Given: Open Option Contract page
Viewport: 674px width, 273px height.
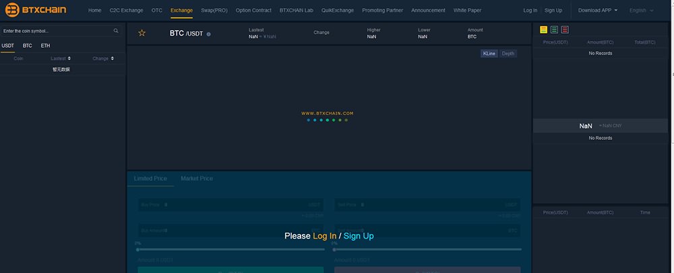Looking at the screenshot, I should [x=253, y=10].
